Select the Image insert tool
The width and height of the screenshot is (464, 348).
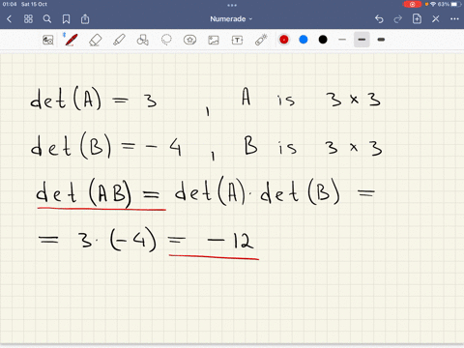click(214, 40)
